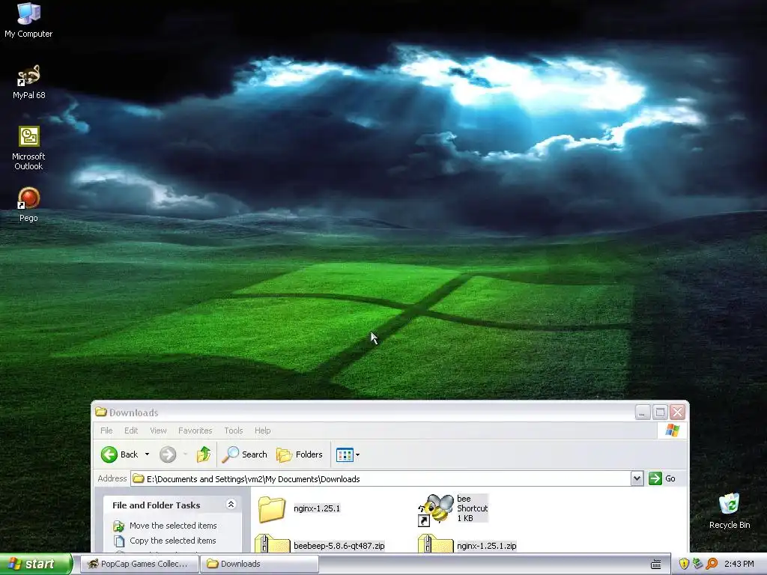Maximize the Downloads window
The width and height of the screenshot is (767, 575).
(660, 413)
